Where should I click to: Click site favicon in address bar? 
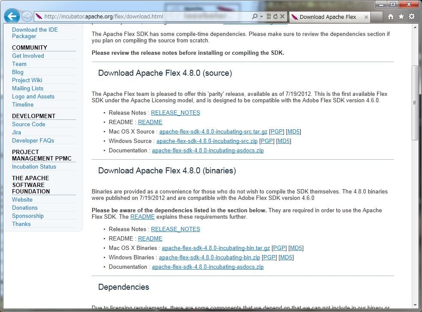[39, 16]
